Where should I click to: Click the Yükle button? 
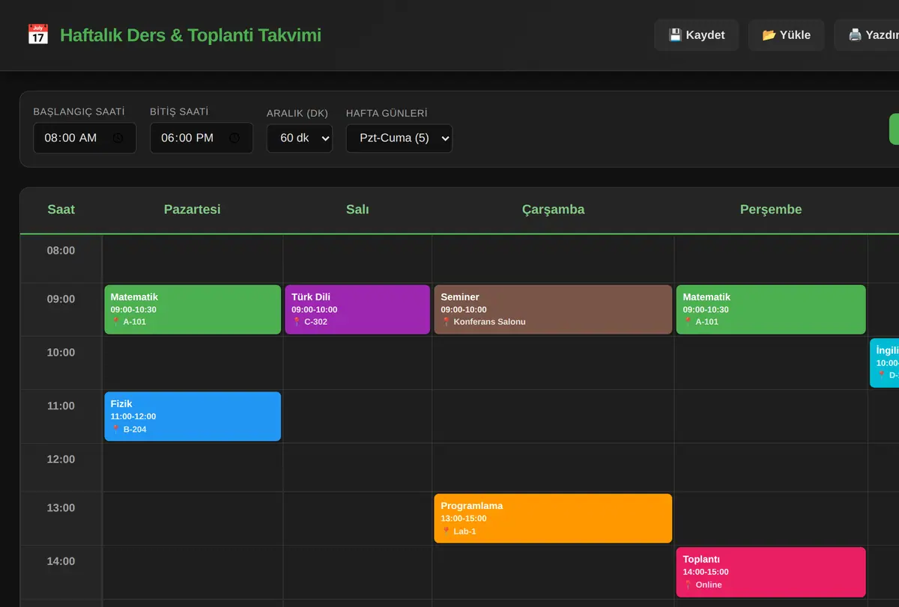click(787, 35)
